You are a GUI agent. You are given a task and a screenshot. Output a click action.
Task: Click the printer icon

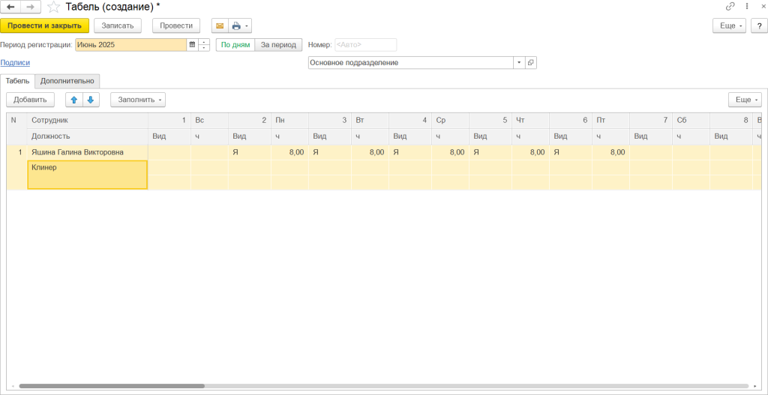point(237,25)
